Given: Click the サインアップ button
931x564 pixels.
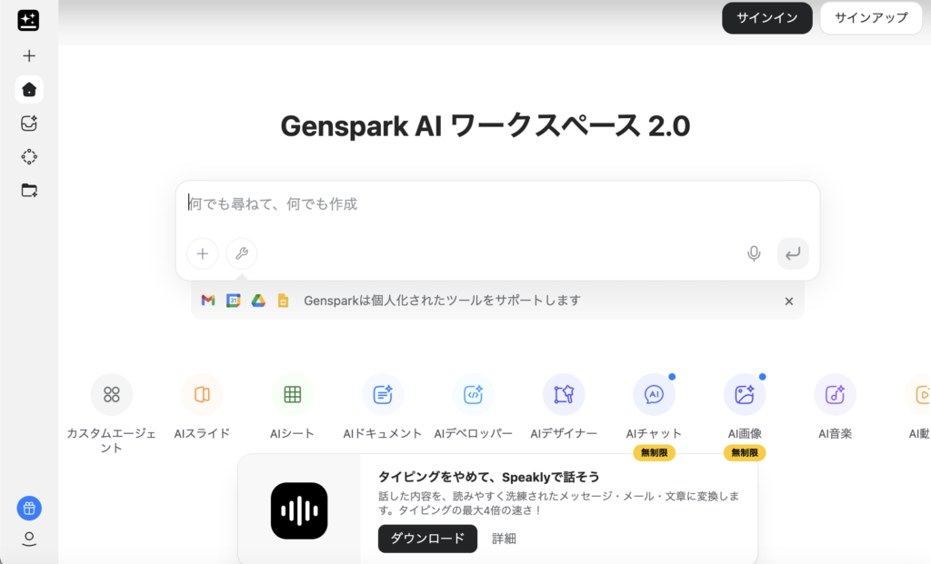Looking at the screenshot, I should pyautogui.click(x=870, y=18).
